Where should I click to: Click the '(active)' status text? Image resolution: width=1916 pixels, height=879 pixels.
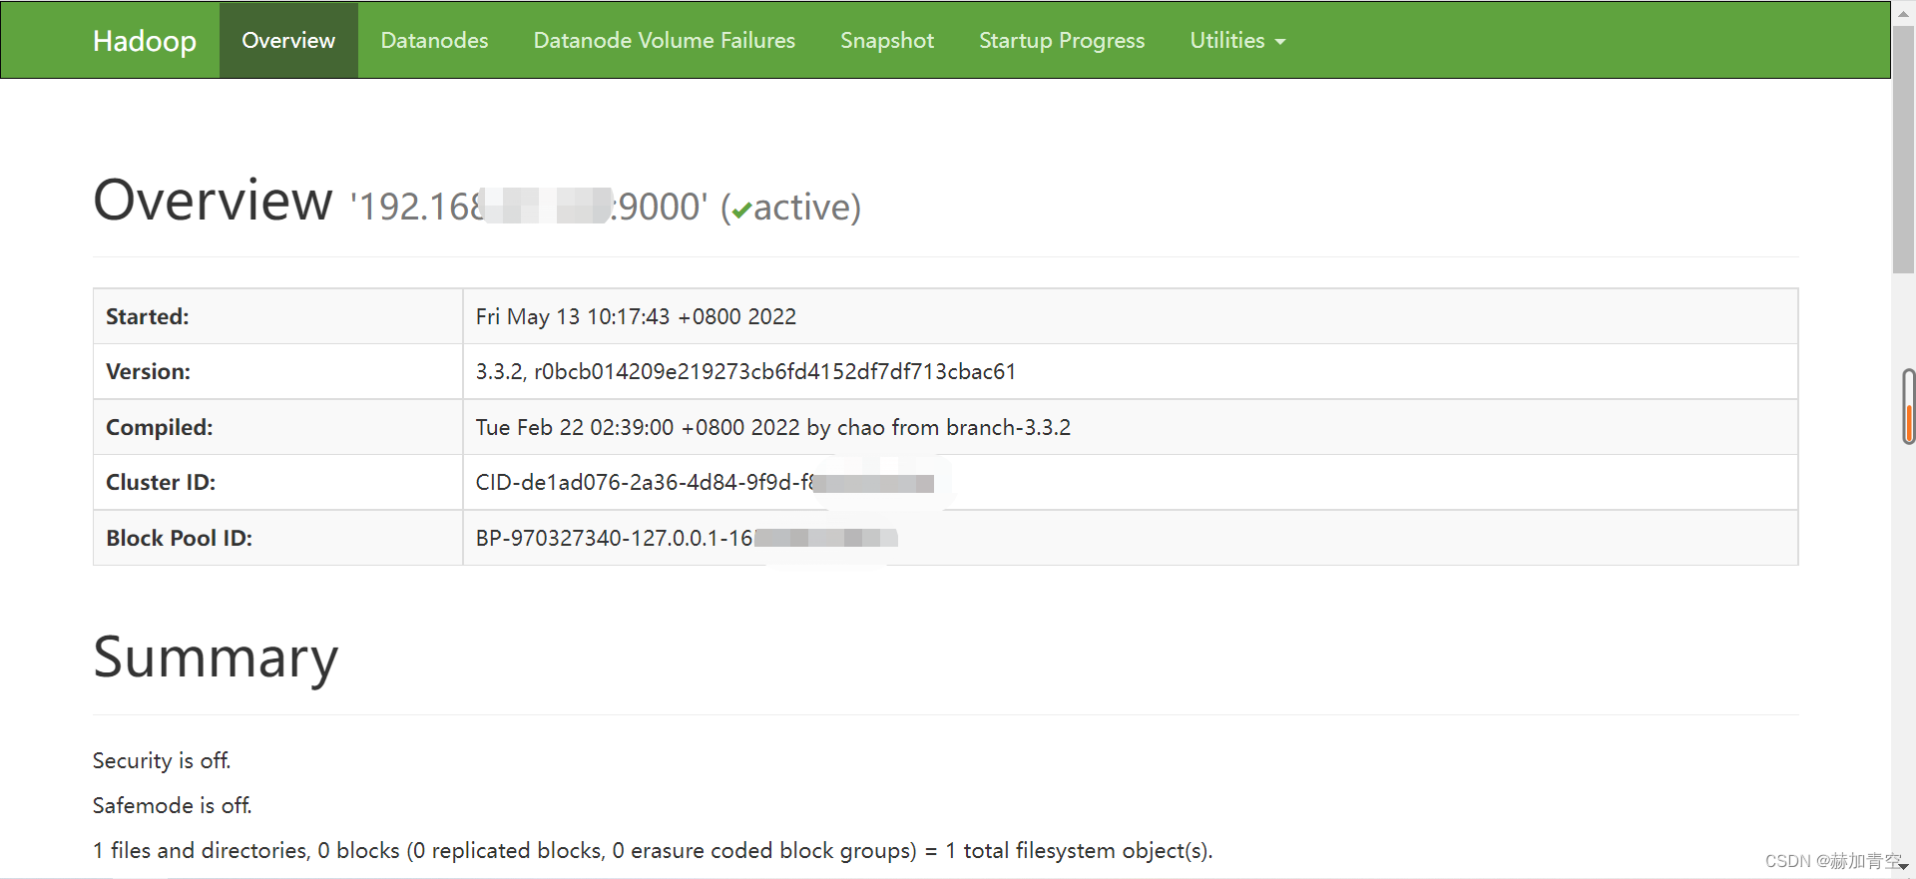pos(790,208)
